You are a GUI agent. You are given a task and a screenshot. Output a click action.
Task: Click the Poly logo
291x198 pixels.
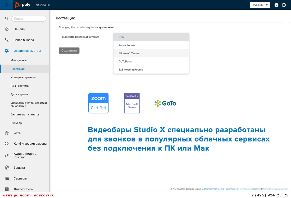point(23,5)
